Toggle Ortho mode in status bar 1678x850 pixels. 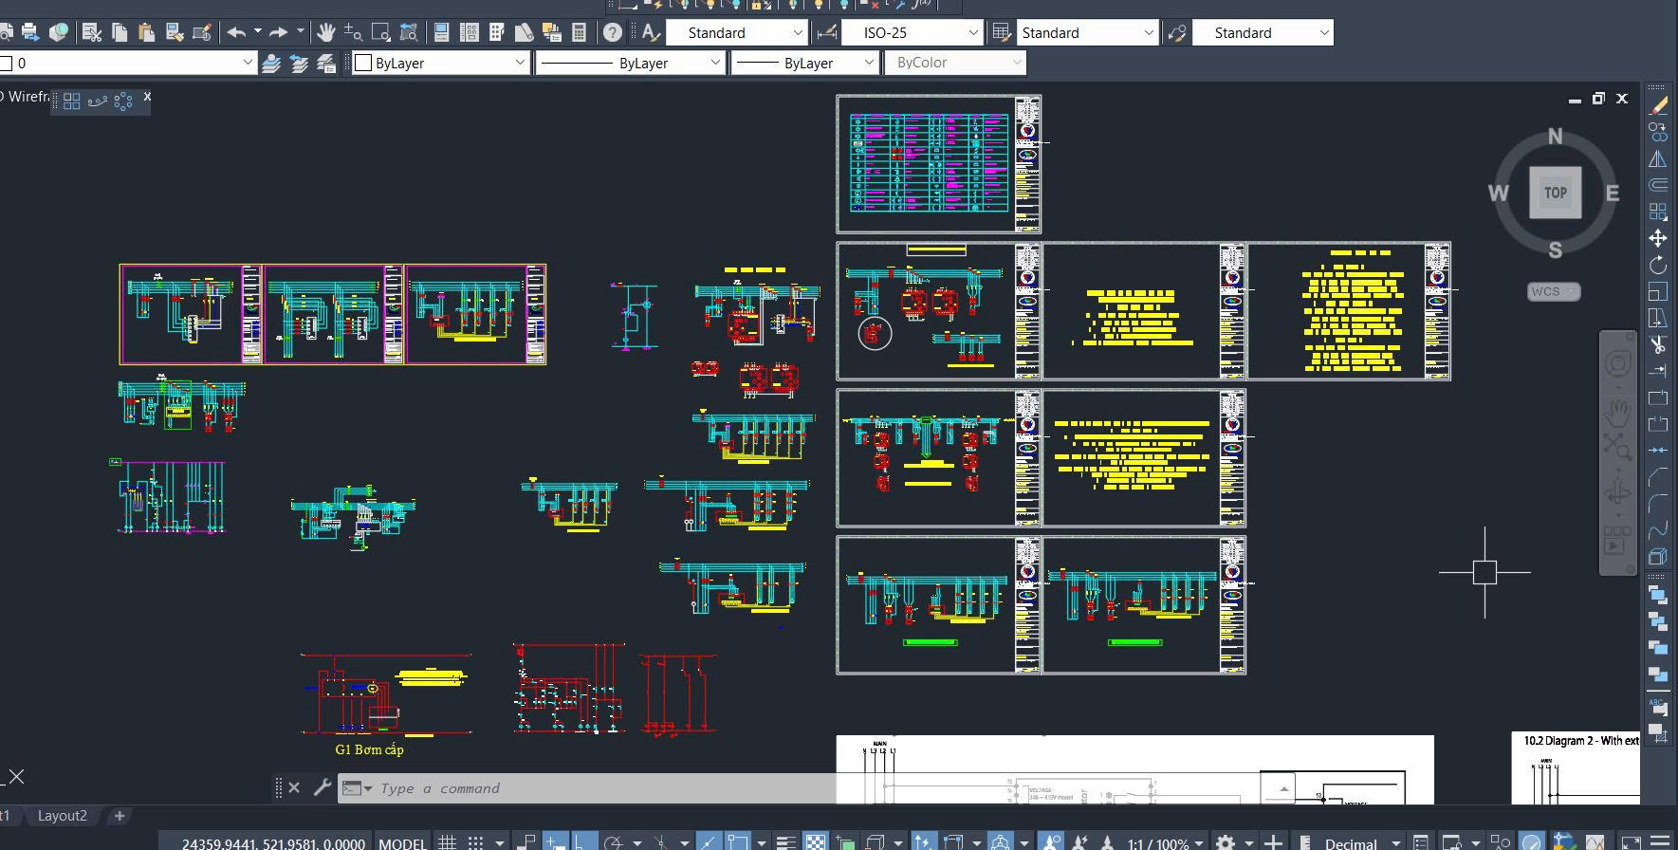click(582, 842)
